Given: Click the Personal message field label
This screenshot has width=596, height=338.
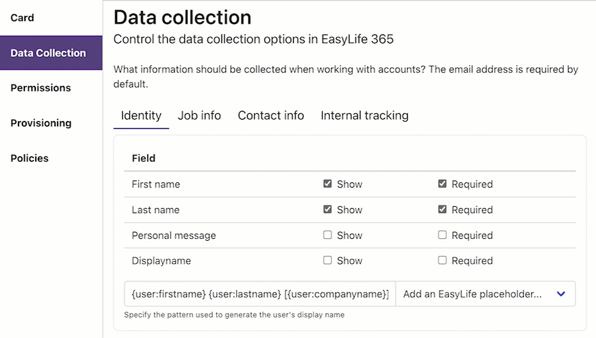Looking at the screenshot, I should point(174,236).
